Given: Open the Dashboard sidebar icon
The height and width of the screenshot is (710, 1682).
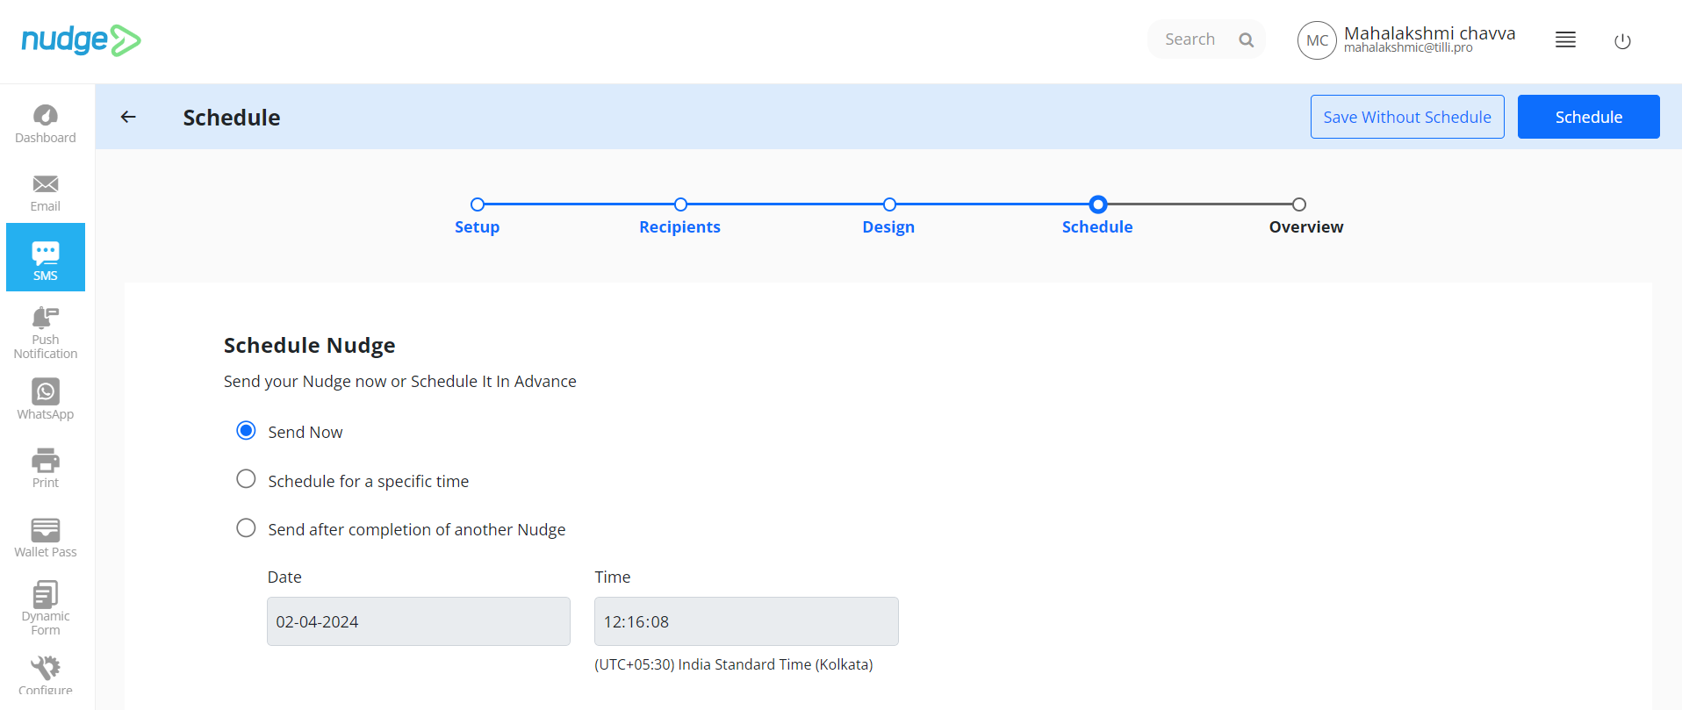Looking at the screenshot, I should tap(46, 124).
